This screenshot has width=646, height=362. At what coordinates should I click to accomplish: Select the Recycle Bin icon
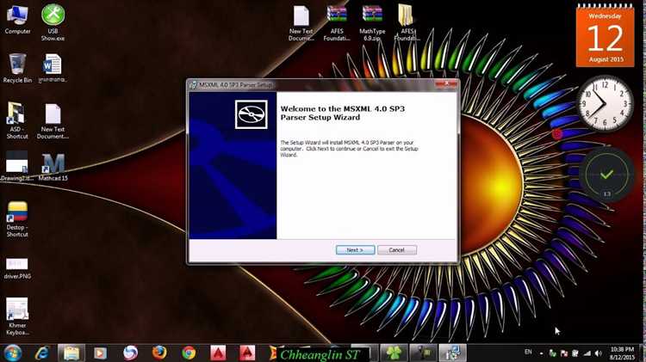tap(17, 68)
